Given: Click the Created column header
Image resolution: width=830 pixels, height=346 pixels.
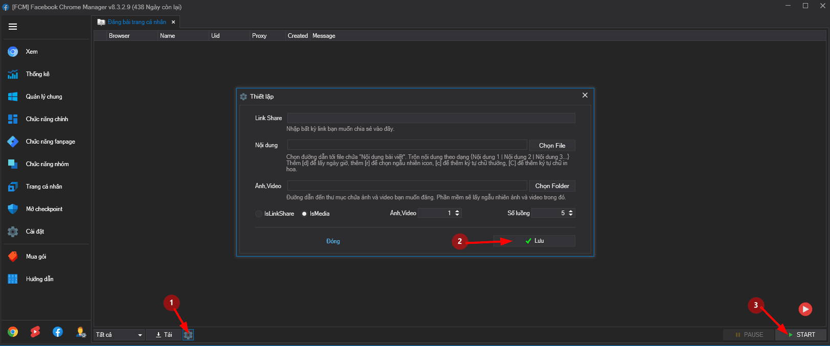Looking at the screenshot, I should tap(298, 36).
